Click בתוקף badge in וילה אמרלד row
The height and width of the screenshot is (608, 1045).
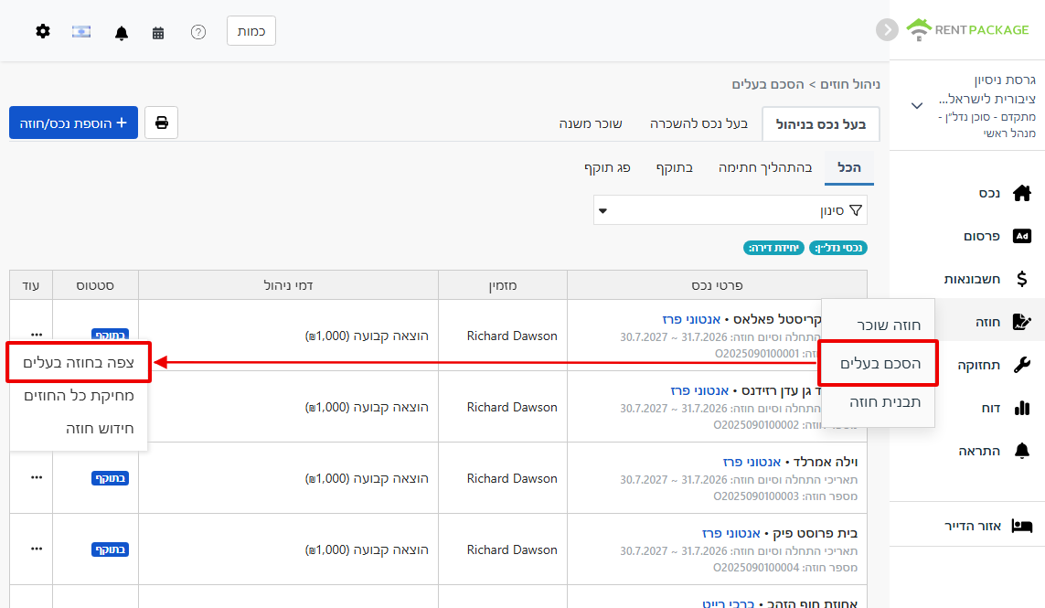110,478
